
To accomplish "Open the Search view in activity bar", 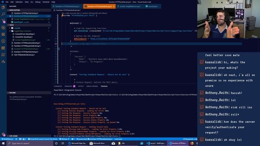I will click(x=3, y=14).
